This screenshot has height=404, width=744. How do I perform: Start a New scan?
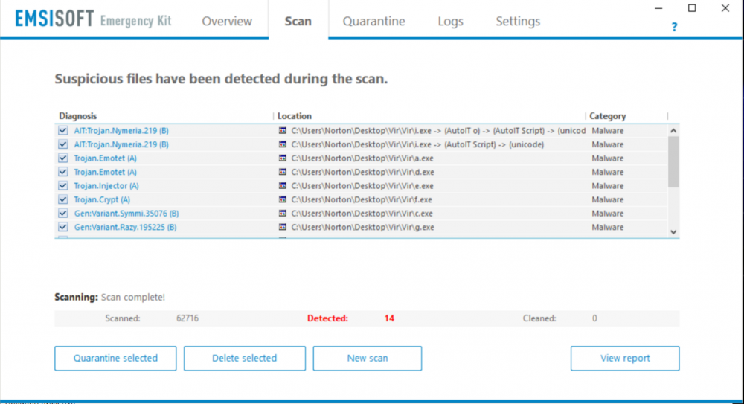coord(368,359)
